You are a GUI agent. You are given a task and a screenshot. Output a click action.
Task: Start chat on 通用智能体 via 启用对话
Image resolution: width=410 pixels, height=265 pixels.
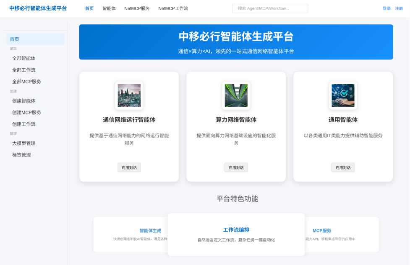point(343,167)
